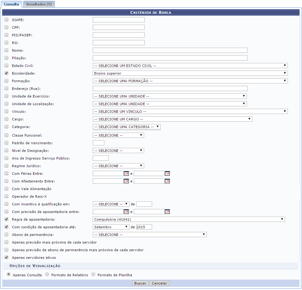302x290 pixels.
Task: Expand the Estado Civil dropdown
Action: pyautogui.click(x=190, y=66)
